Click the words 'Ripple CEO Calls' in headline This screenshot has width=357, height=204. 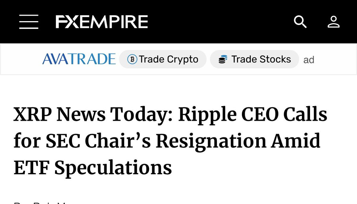253,115
